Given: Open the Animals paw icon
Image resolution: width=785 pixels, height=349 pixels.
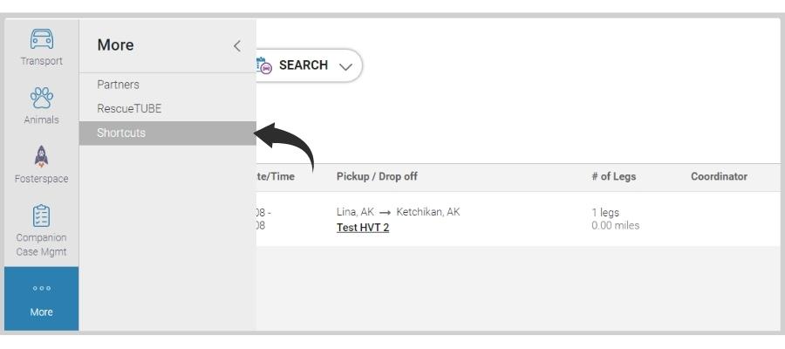Looking at the screenshot, I should (42, 98).
